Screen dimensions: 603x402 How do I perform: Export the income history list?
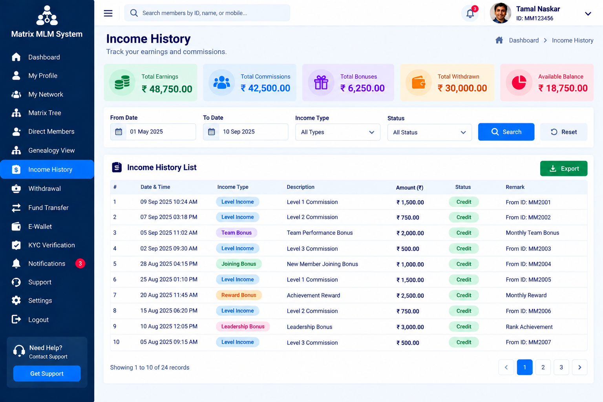(x=564, y=168)
